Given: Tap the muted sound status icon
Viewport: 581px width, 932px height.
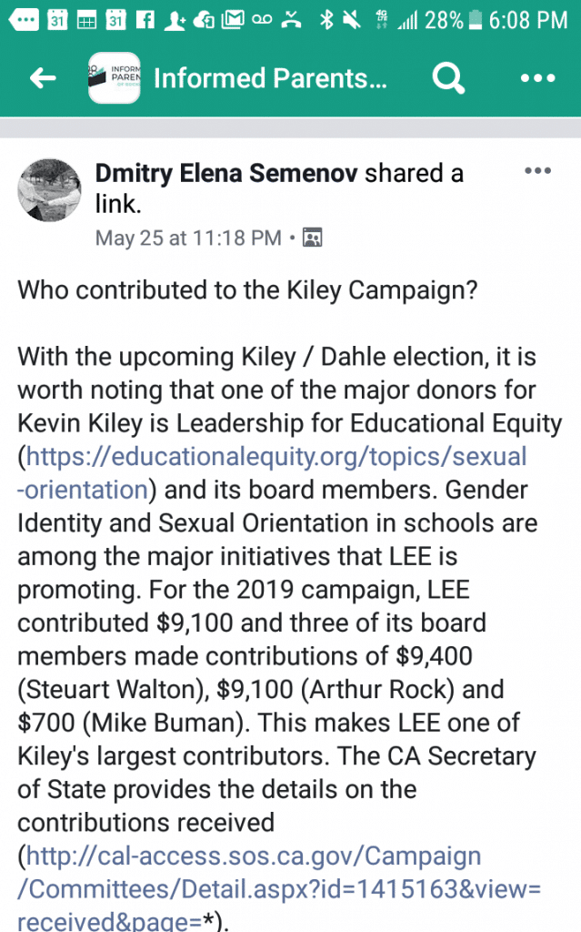Looking at the screenshot, I should pos(347,19).
